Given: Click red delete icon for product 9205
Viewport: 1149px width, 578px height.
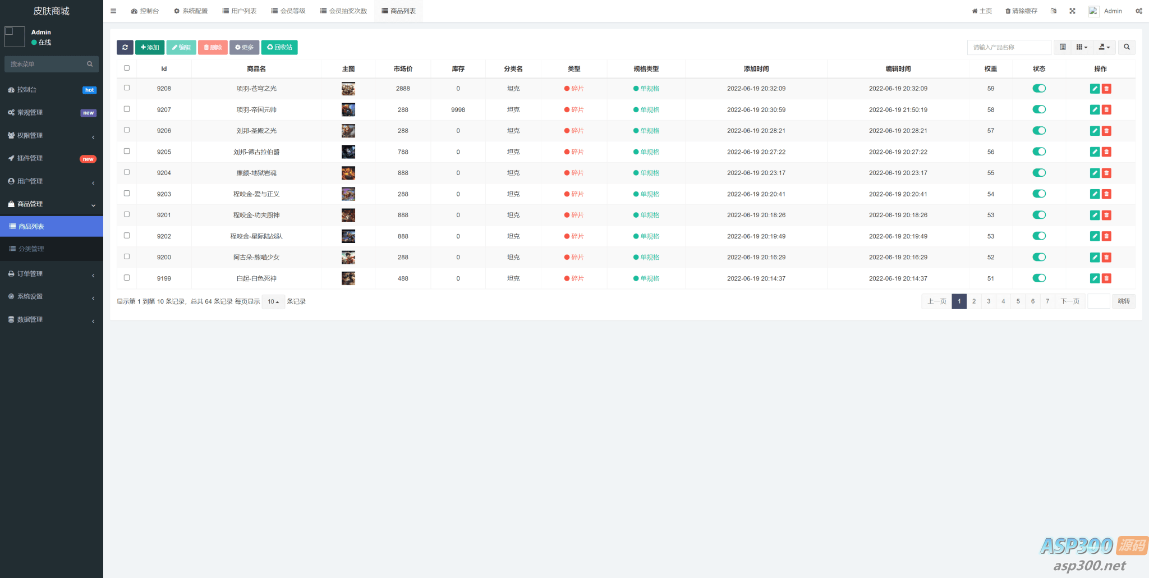Looking at the screenshot, I should click(x=1106, y=152).
